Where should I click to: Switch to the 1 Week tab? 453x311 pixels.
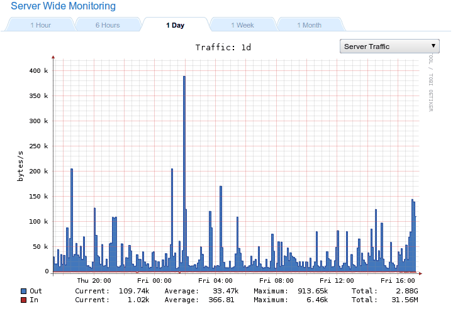click(x=242, y=25)
